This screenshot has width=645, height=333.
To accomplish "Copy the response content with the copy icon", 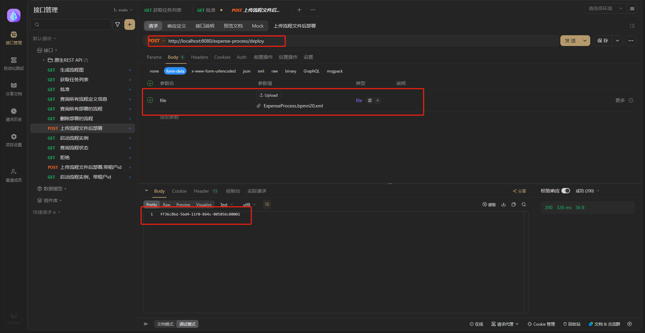I will click(514, 204).
